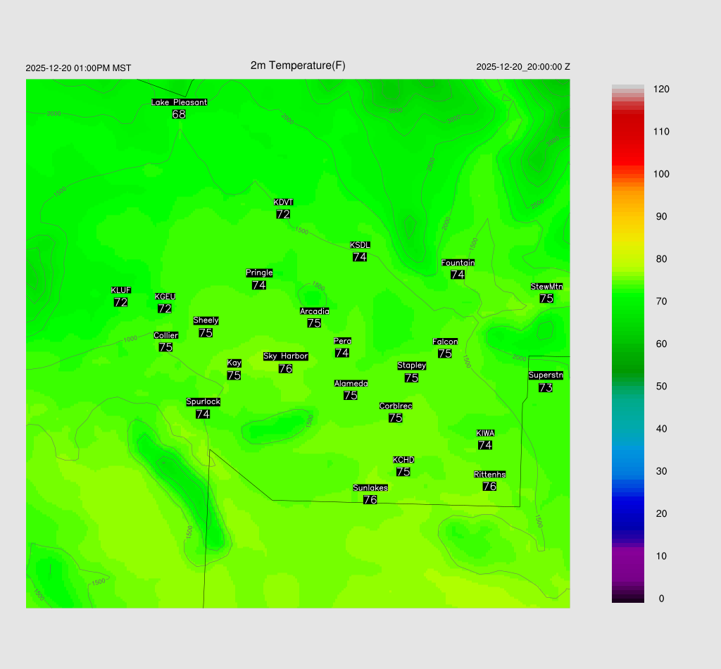Select the KLUF station label
This screenshot has height=669, width=721.
tap(120, 290)
